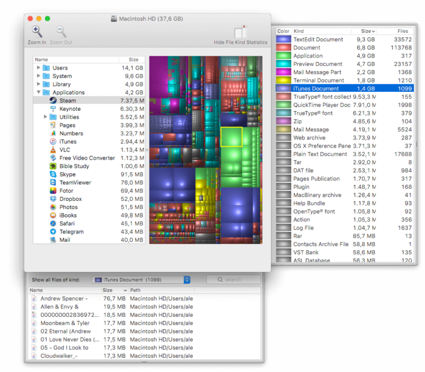Click Hide File Kind Statistics toolbar icon

coord(241,32)
